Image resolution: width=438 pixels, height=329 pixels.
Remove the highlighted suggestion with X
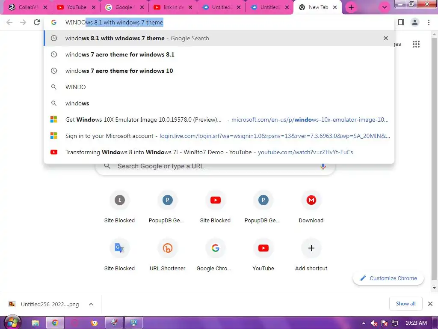click(386, 38)
